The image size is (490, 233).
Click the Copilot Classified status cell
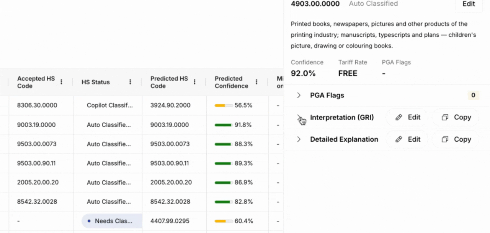coord(109,105)
